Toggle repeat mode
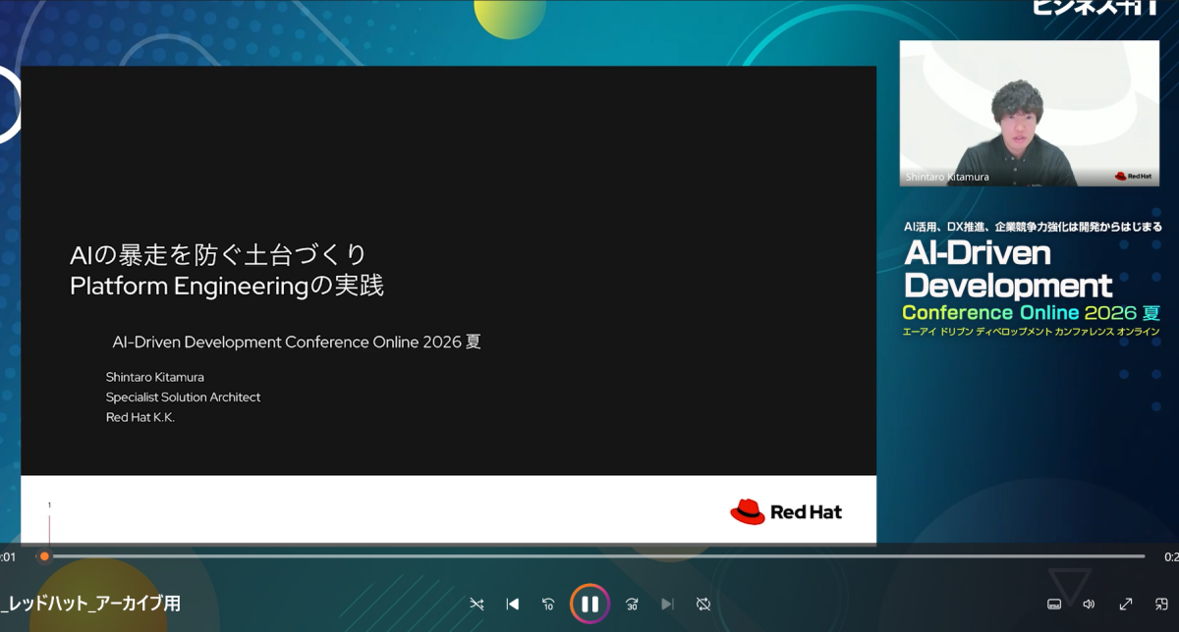The width and height of the screenshot is (1179, 632). (x=703, y=605)
